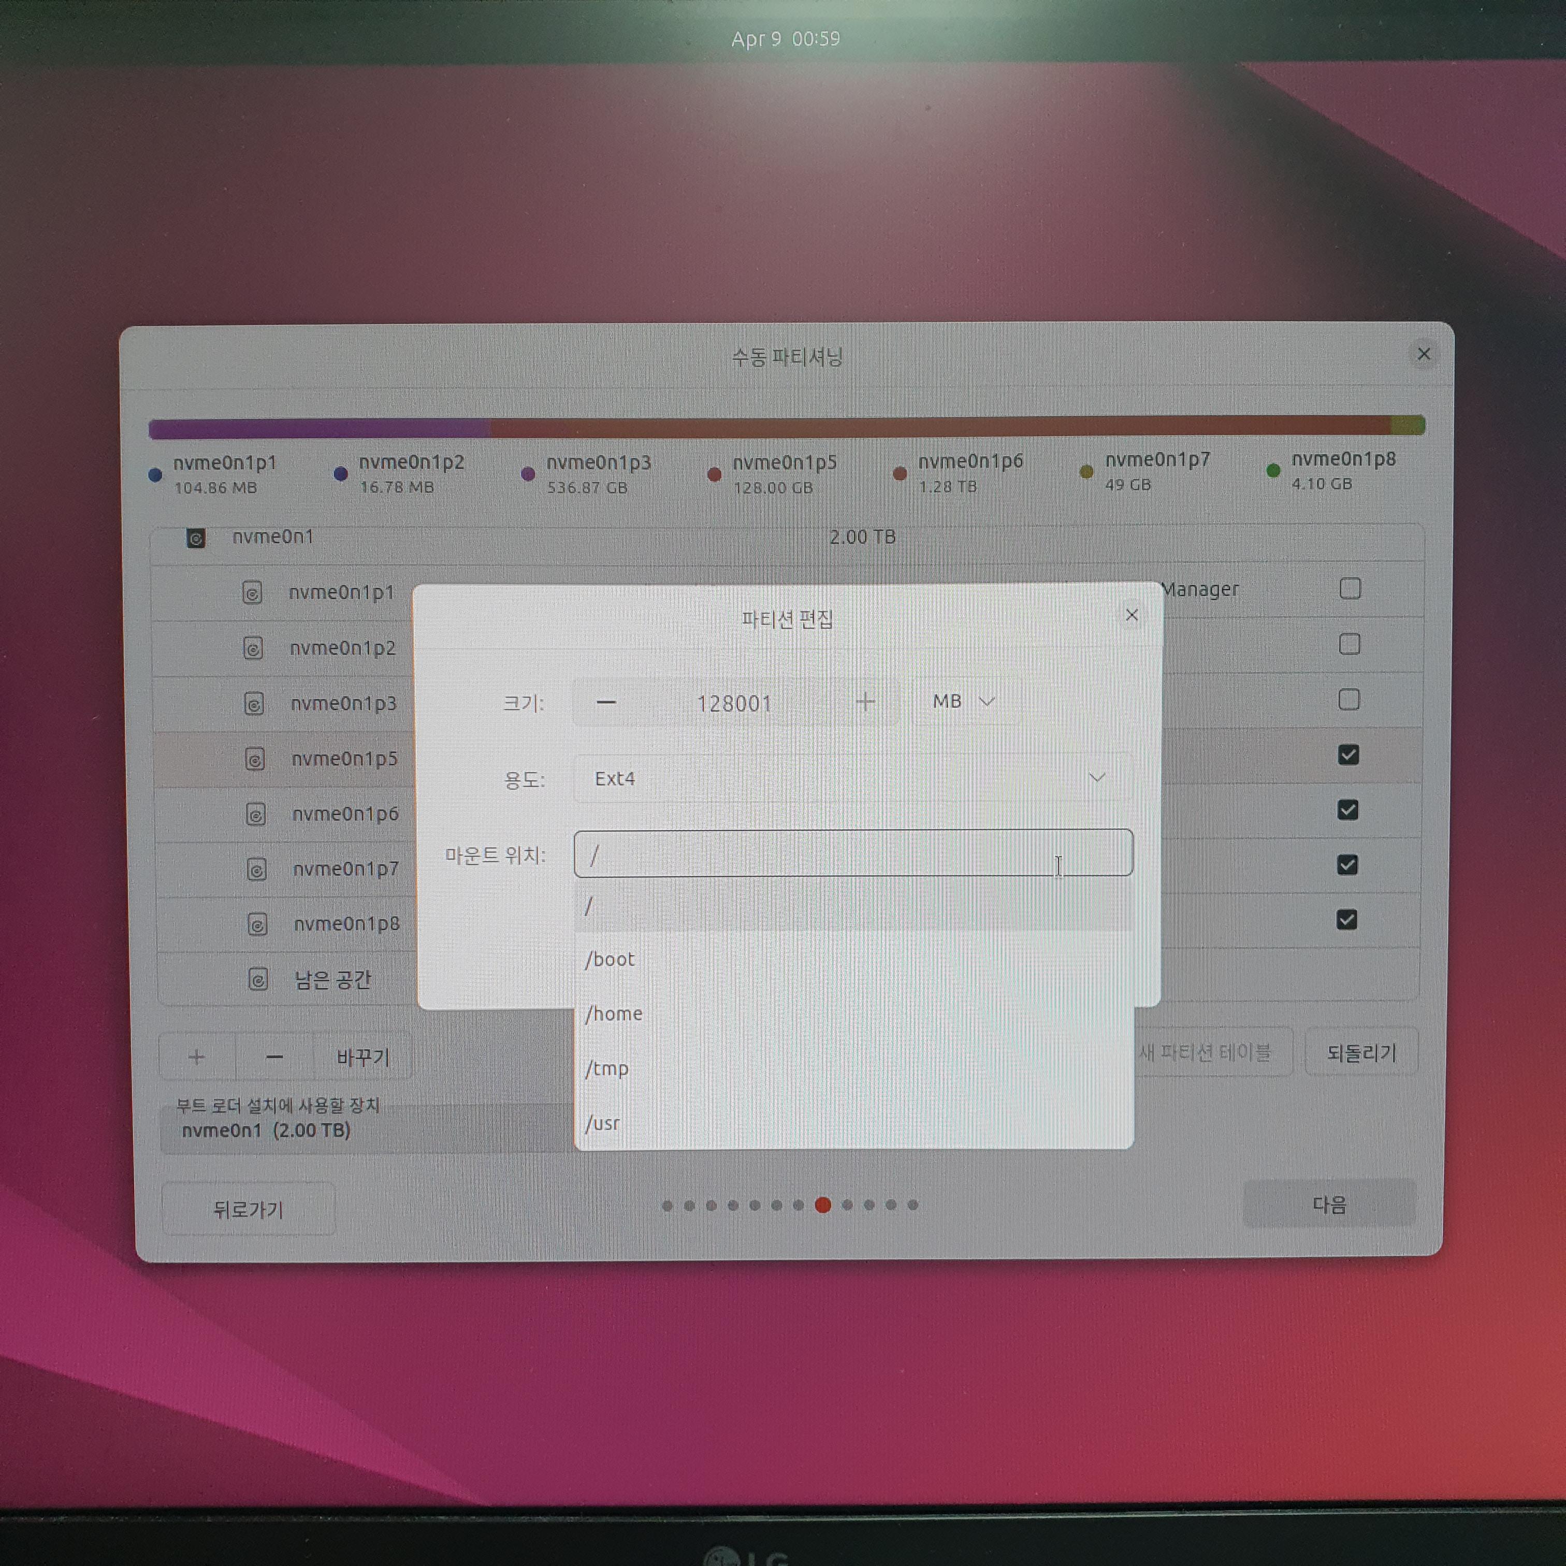Select the nvme0n1p5 partition row
This screenshot has width=1566, height=1566.
coord(284,760)
